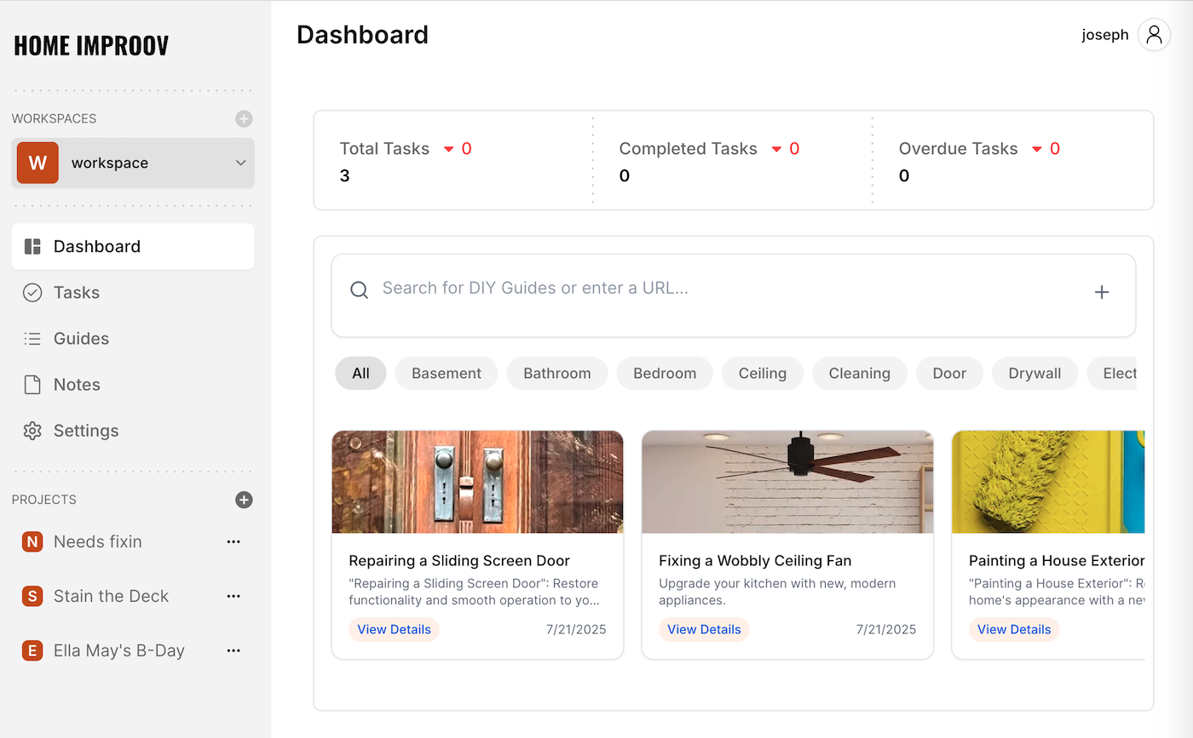The height and width of the screenshot is (738, 1193).
Task: Filter guides by Bathroom category
Action: coord(556,374)
